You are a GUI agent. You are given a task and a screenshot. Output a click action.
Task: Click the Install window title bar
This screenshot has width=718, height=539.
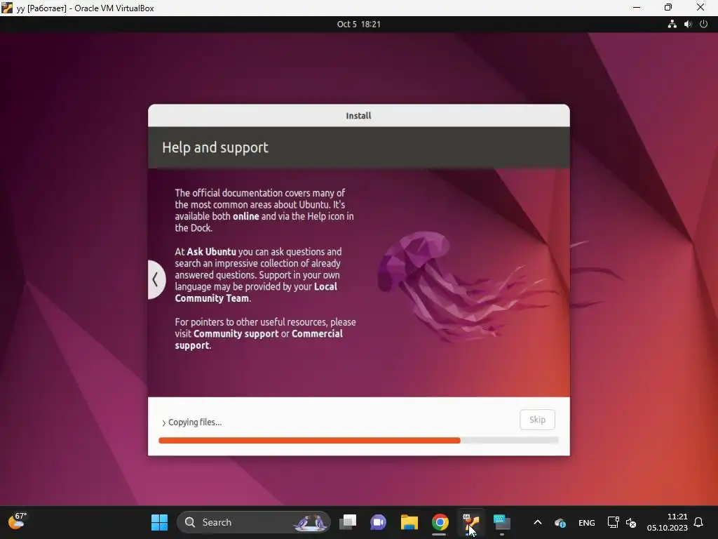click(358, 116)
